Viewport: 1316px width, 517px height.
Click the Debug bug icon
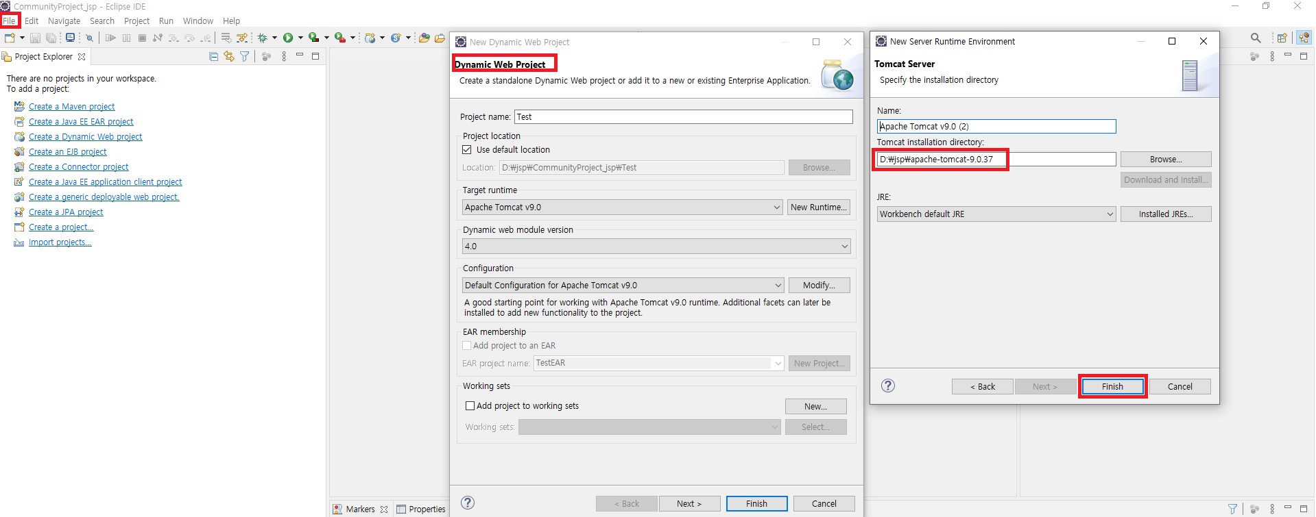tap(262, 38)
